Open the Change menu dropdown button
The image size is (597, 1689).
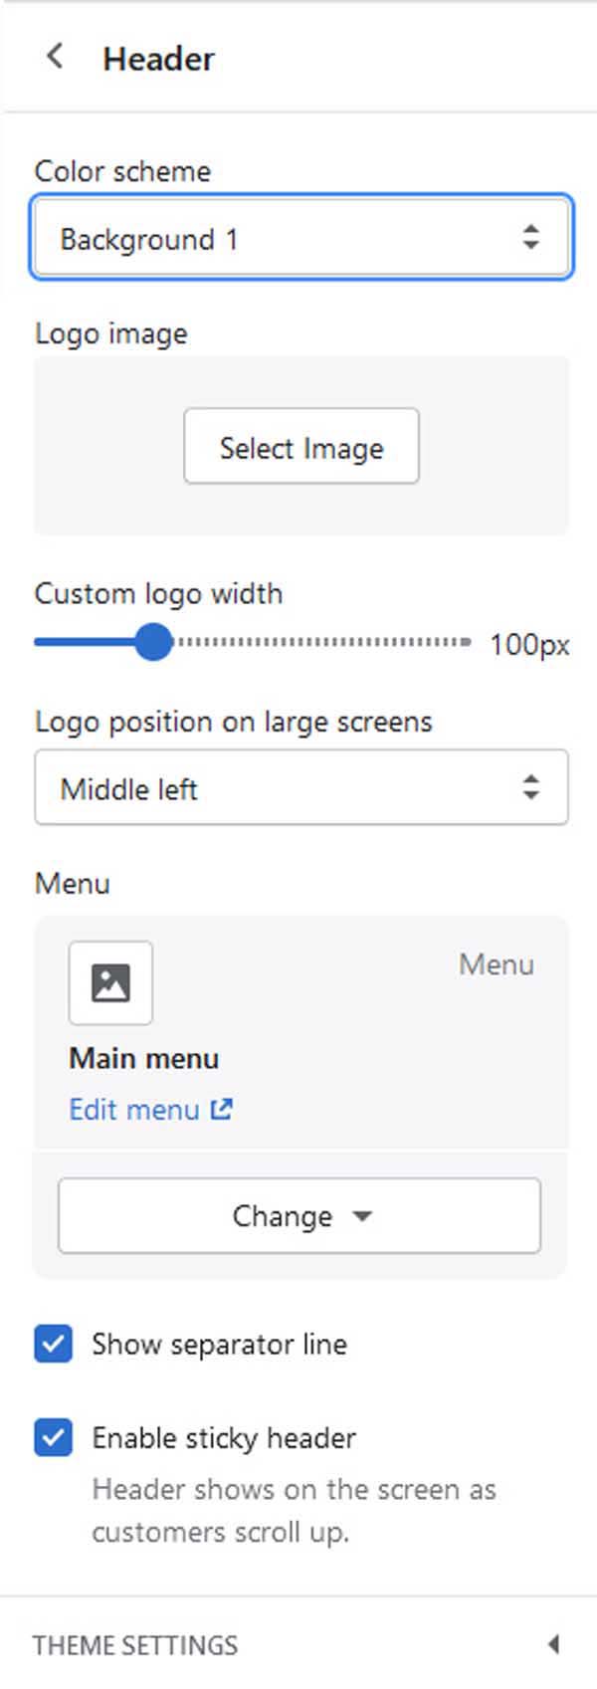(299, 1215)
